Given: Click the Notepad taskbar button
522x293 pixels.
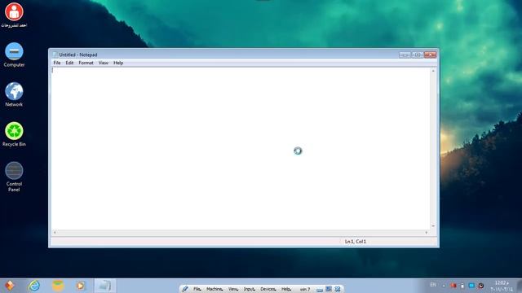Looking at the screenshot, I should click(105, 286).
